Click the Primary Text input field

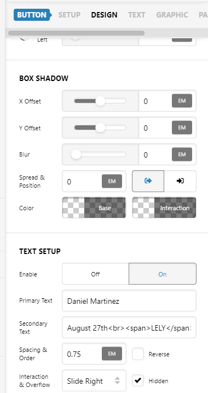click(129, 300)
